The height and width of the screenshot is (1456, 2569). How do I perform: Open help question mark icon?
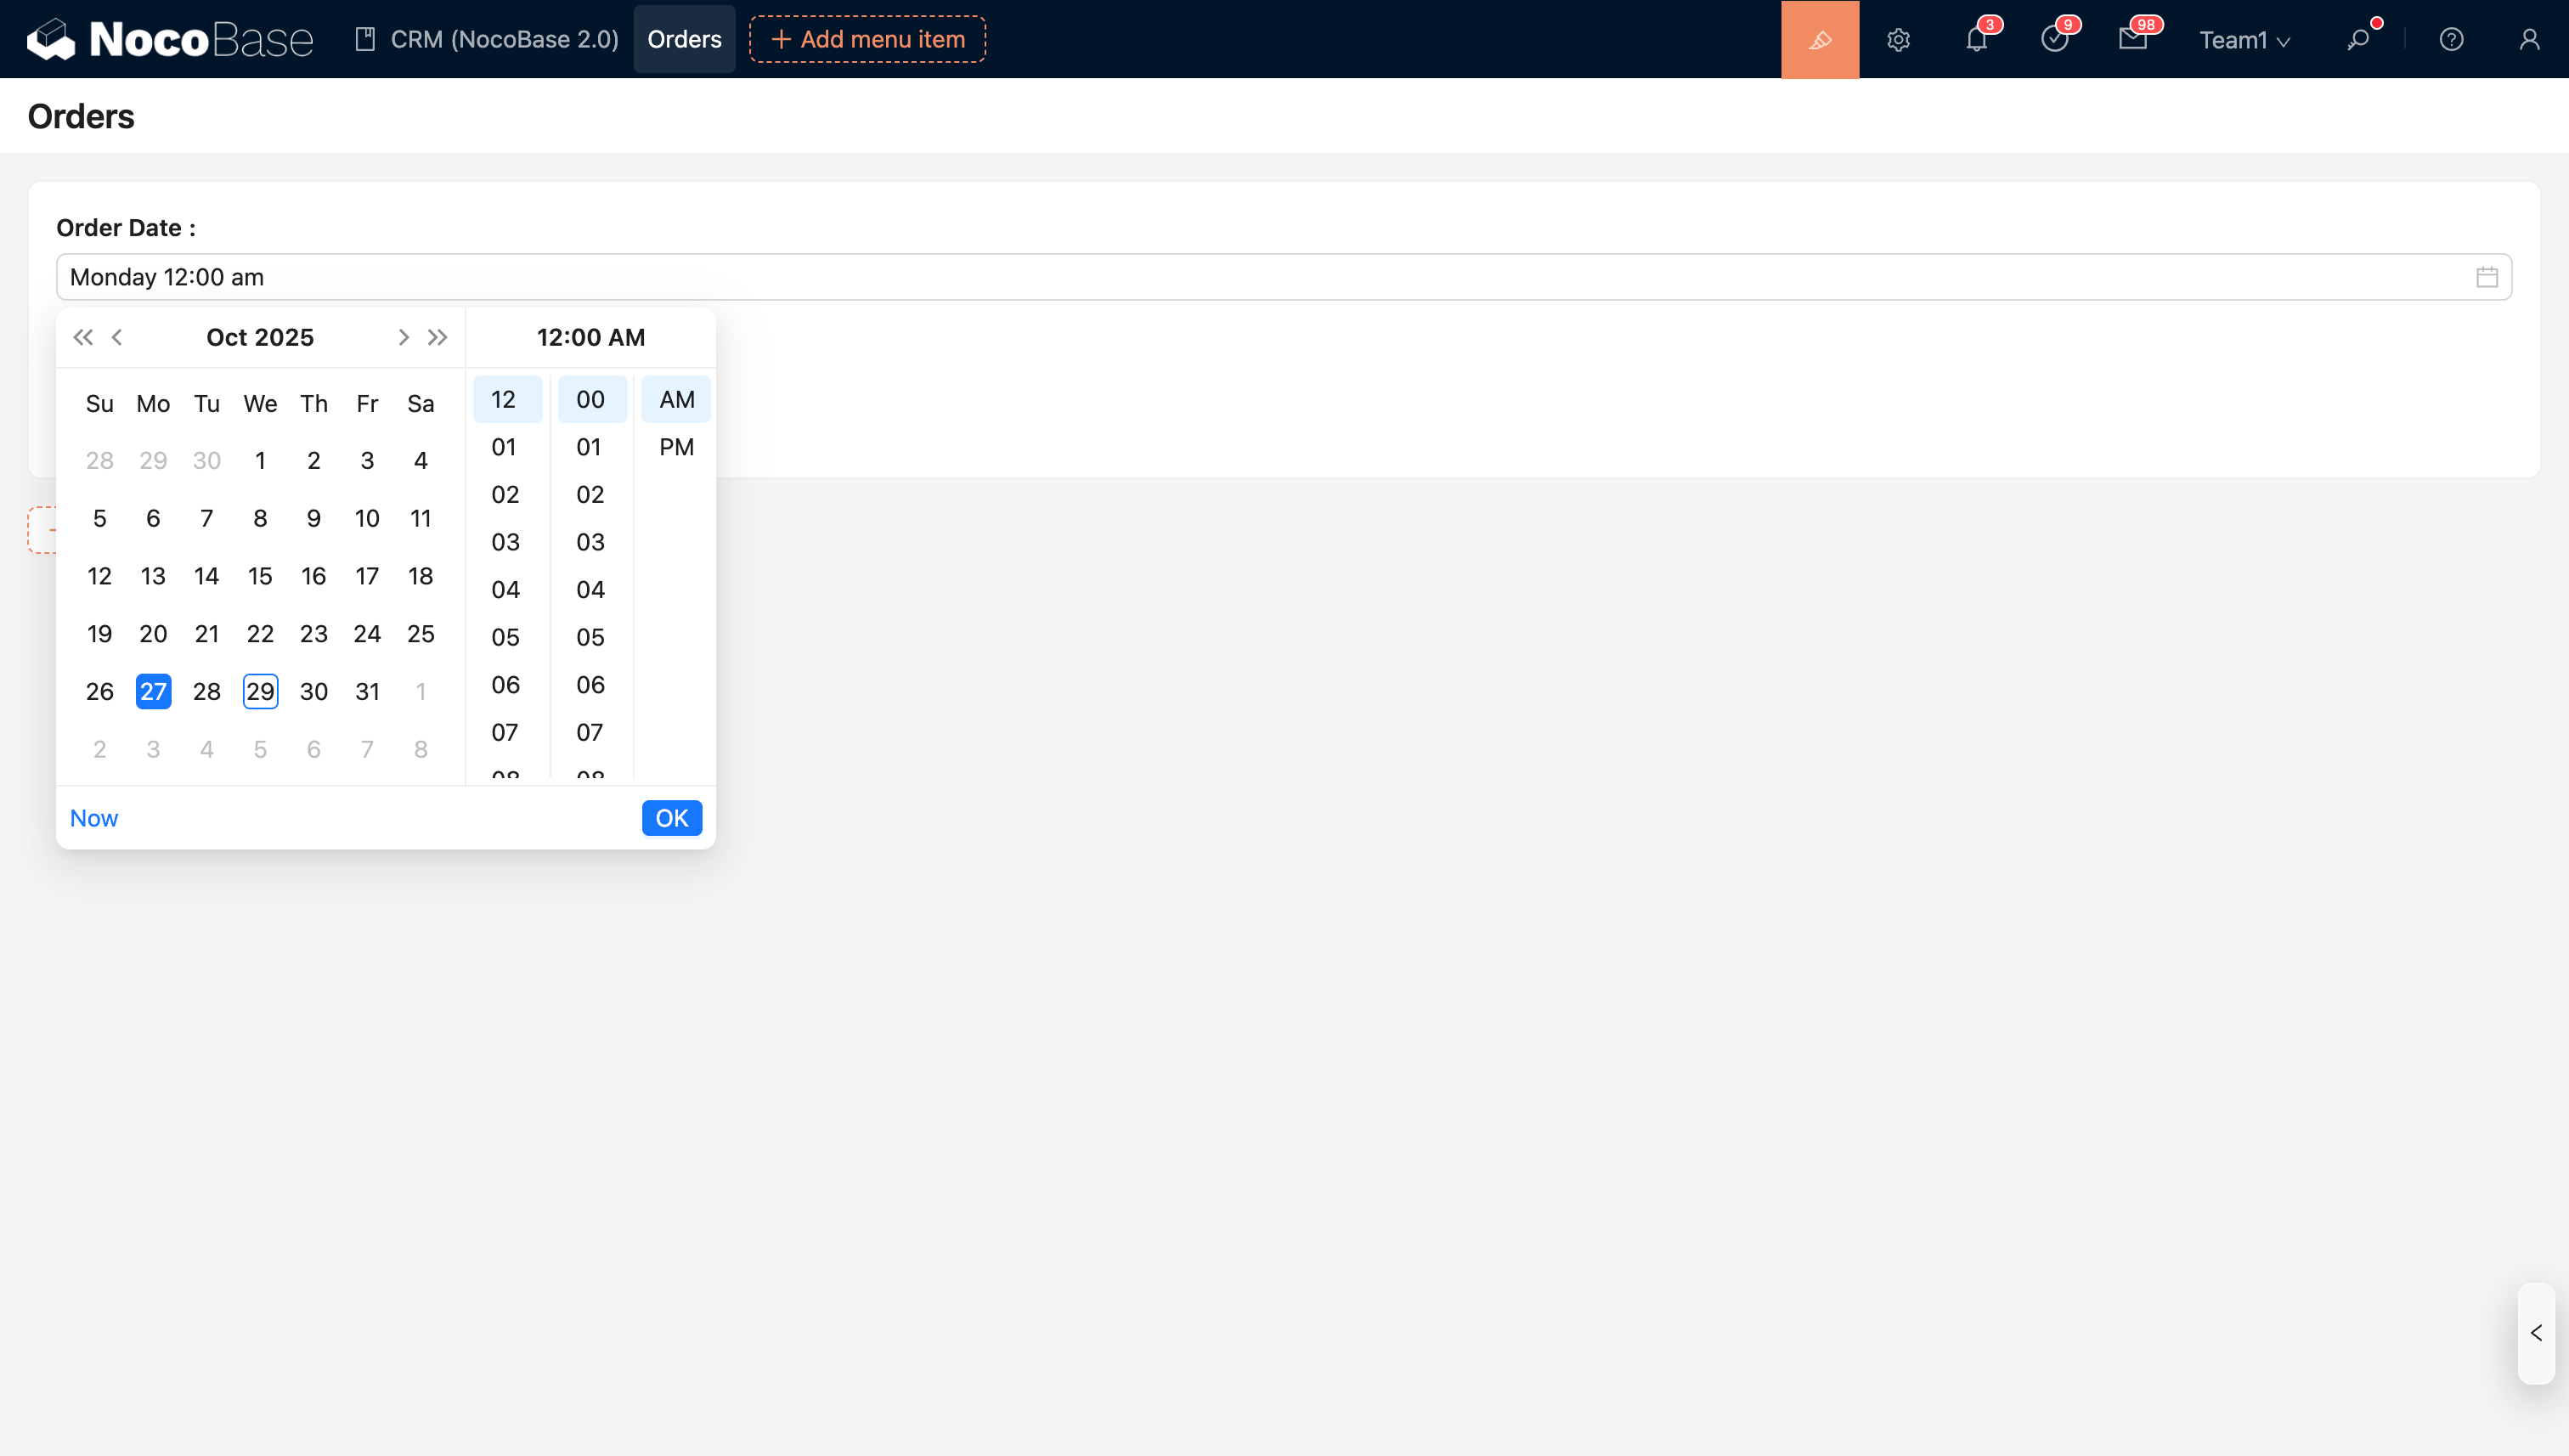[2451, 39]
